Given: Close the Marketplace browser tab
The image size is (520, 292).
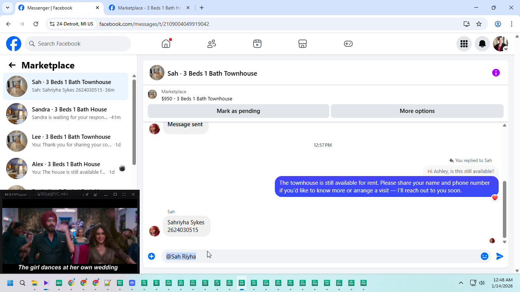Looking at the screenshot, I should [188, 8].
